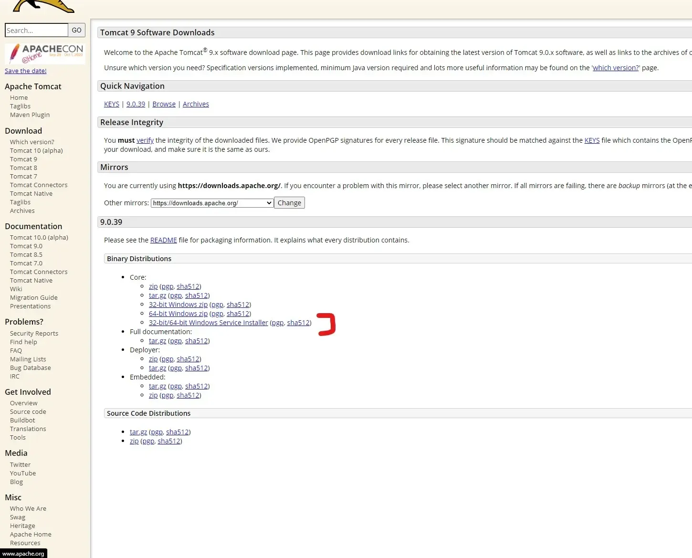The height and width of the screenshot is (558, 692).
Task: Click the ApacheCon banner image
Action: [x=45, y=53]
